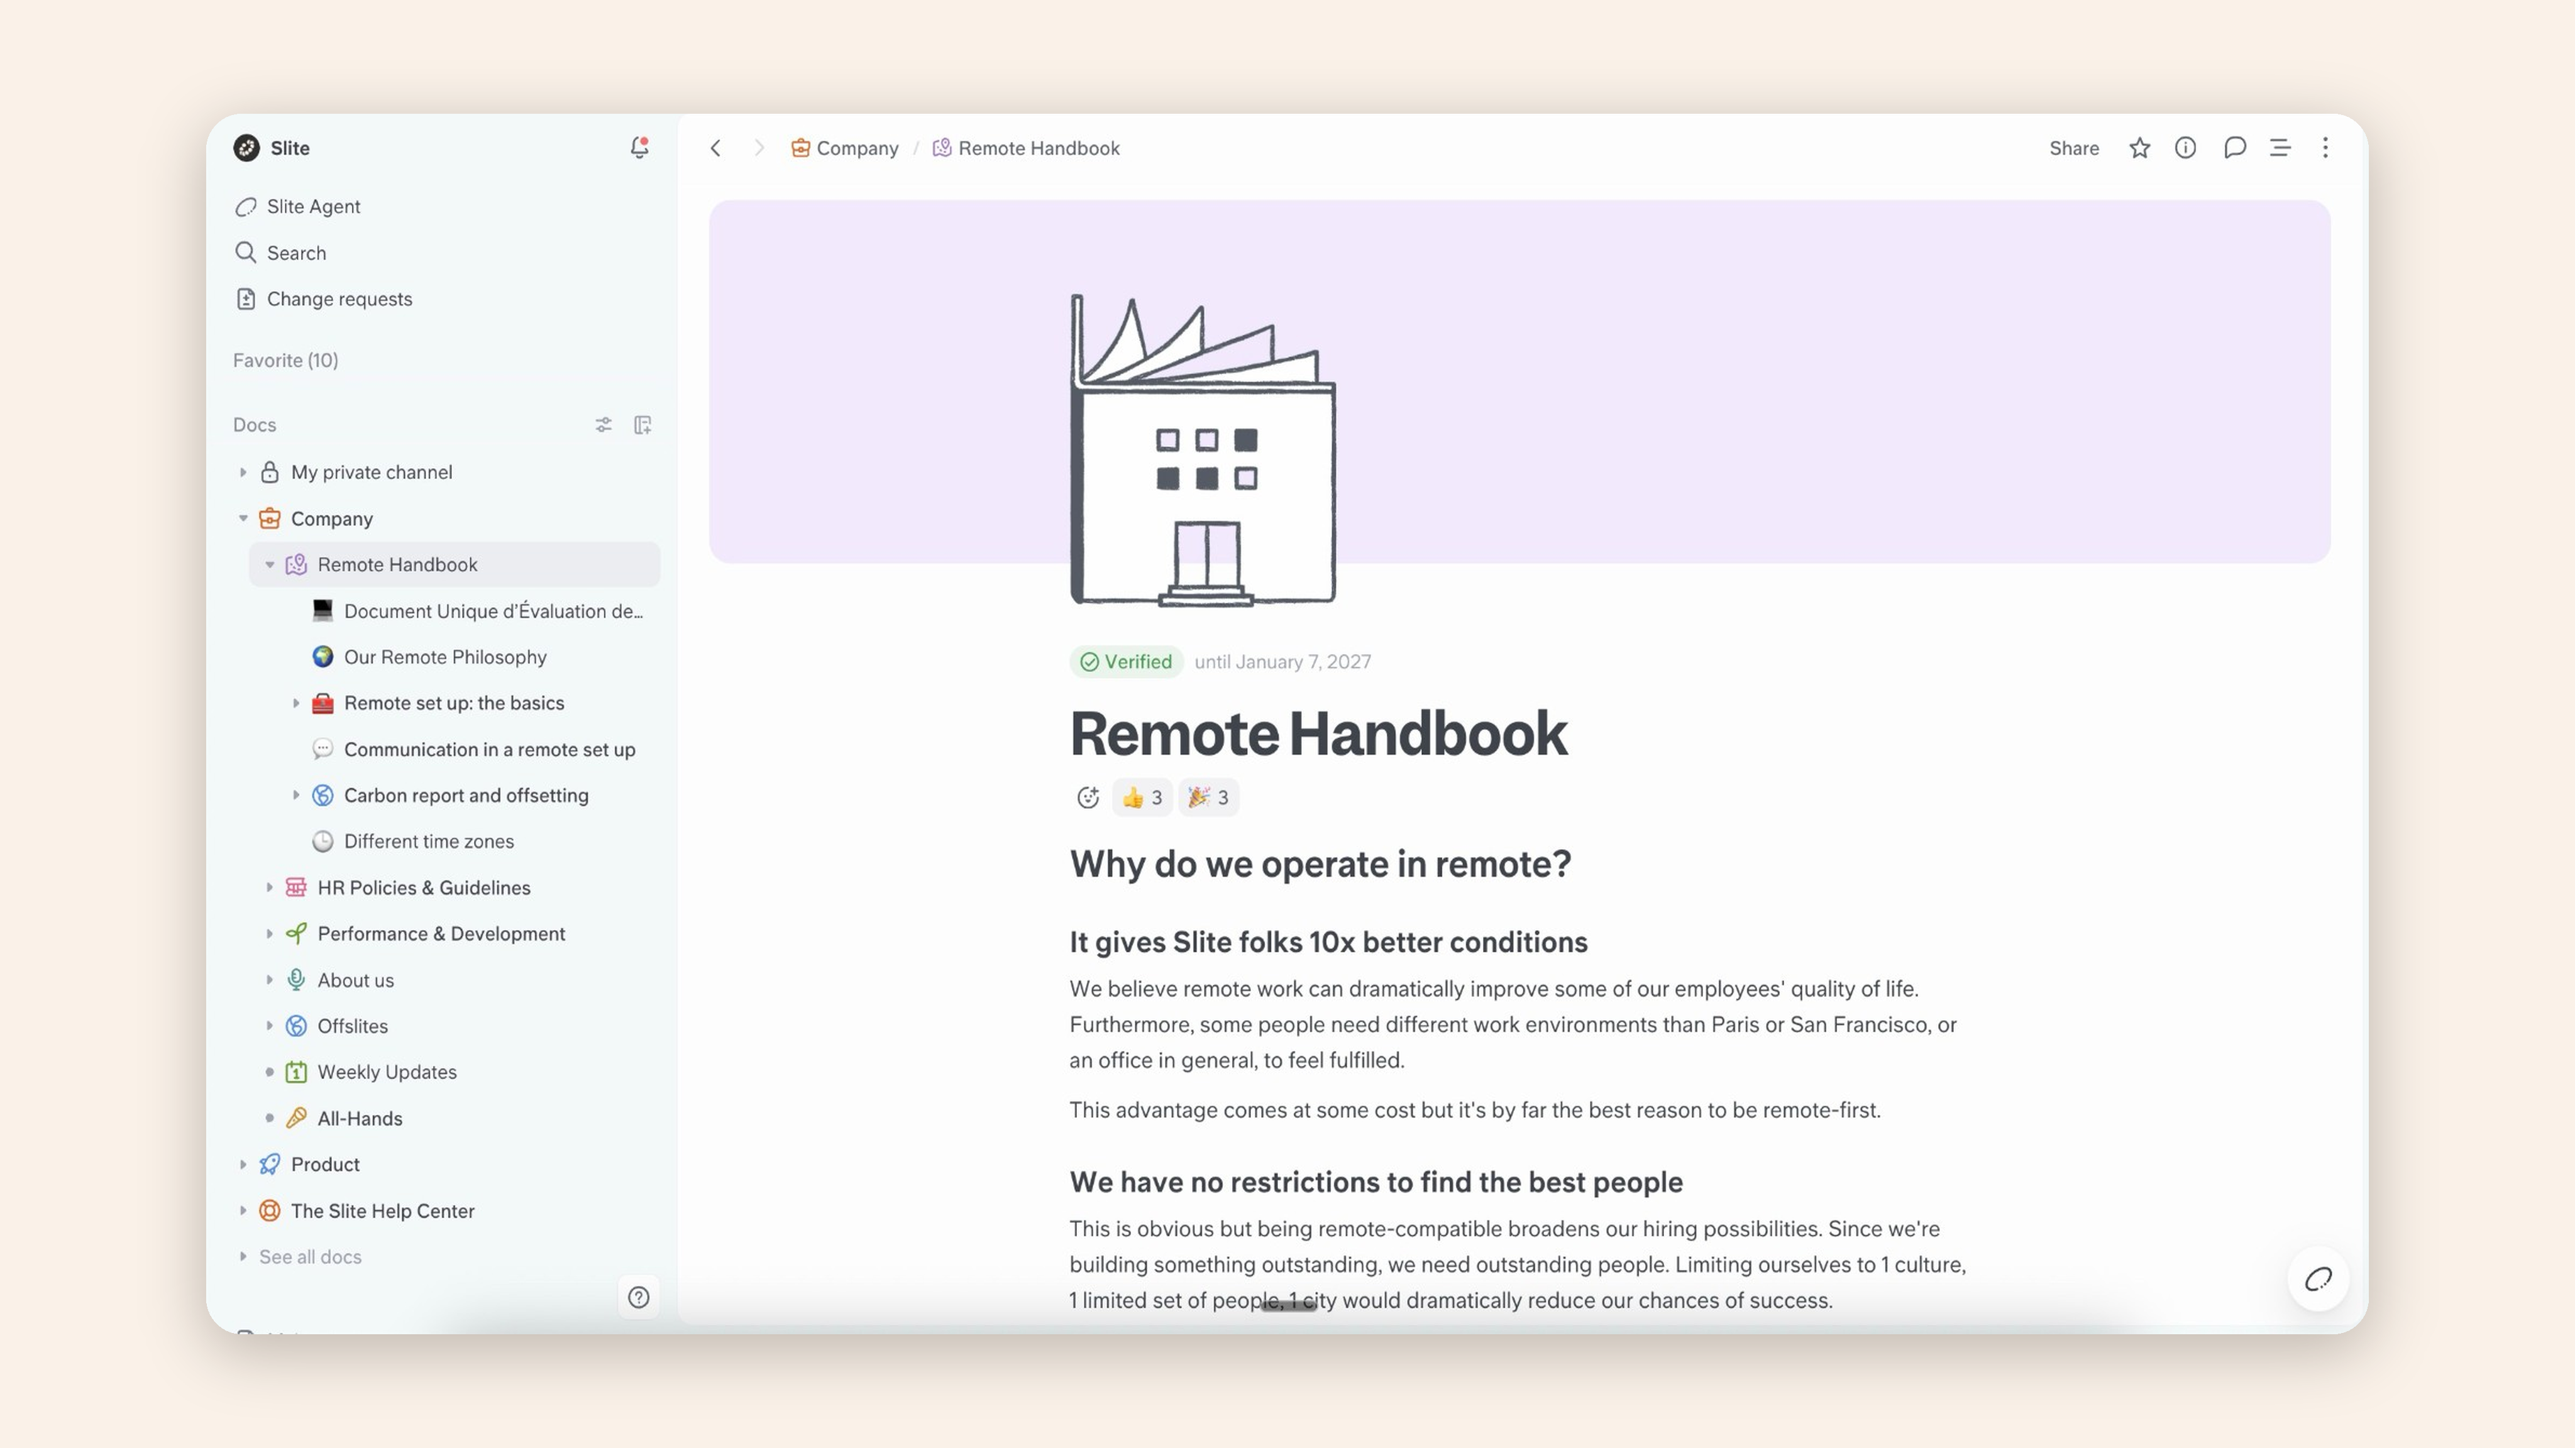Screen dimensions: 2575x1448
Task: Go to Company breadcrumb
Action: click(x=845, y=148)
